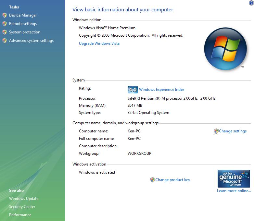The width and height of the screenshot is (254, 221).
Task: Open Performance link in sidebar
Action: 20,215
